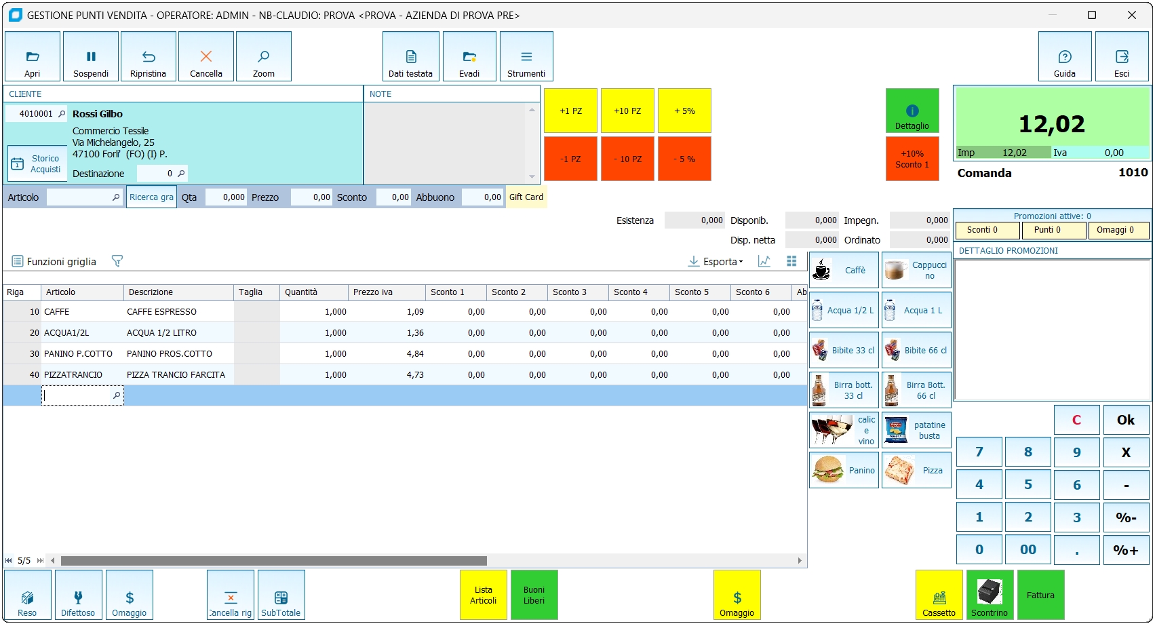Viewport: 1155px width, 626px height.
Task: Open the Zoom magnifier tool
Action: point(263,57)
